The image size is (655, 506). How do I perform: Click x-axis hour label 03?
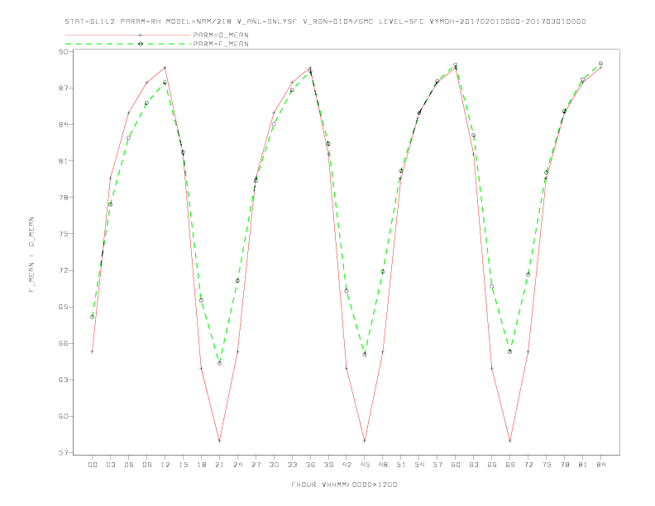pyautogui.click(x=110, y=465)
